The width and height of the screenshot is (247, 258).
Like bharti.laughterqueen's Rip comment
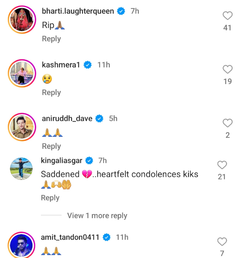(x=228, y=15)
